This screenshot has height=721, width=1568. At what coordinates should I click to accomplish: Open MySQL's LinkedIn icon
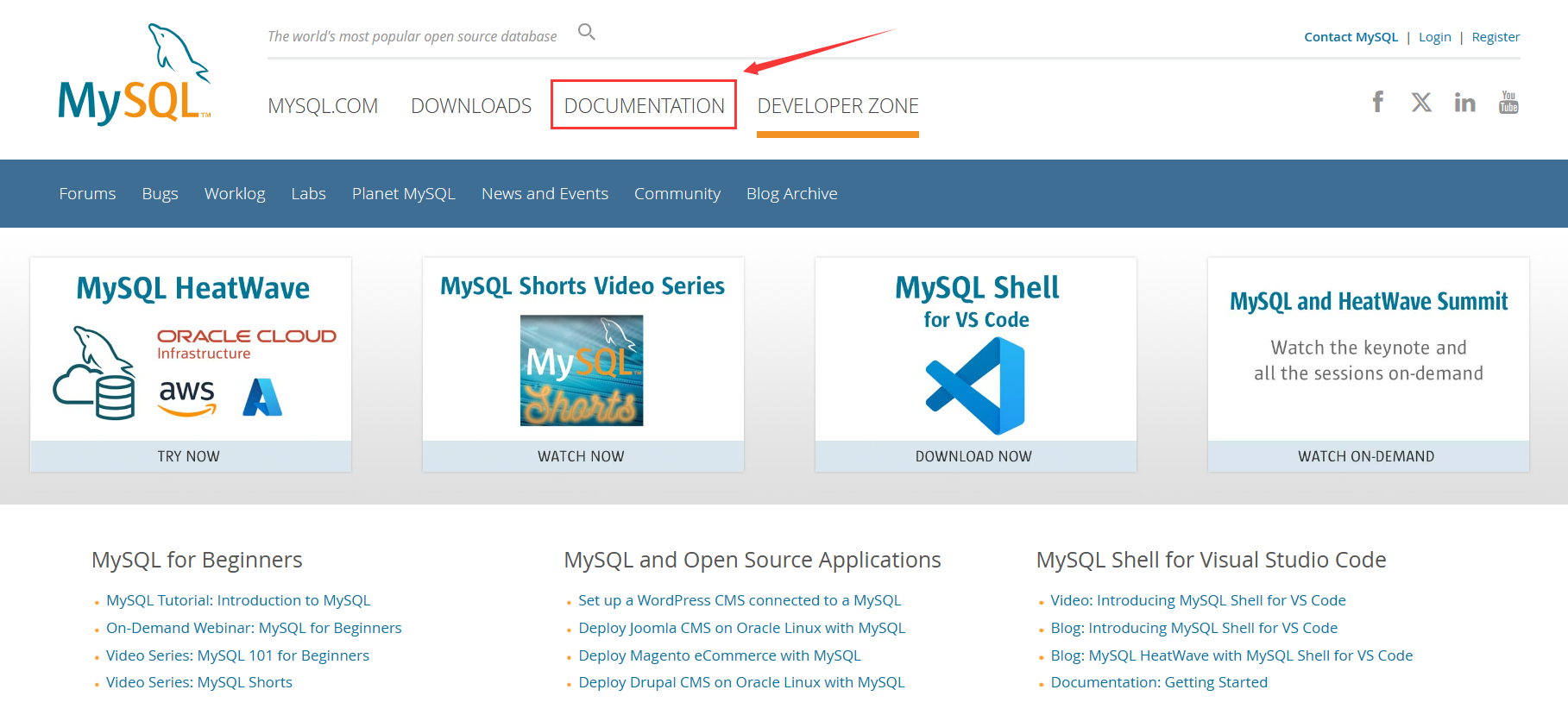1464,103
